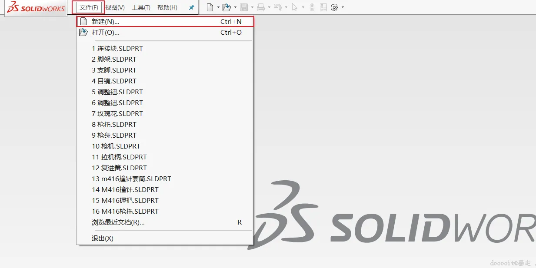The image size is (536, 268).
Task: Click the Select cursor toolbar icon
Action: 295,7
